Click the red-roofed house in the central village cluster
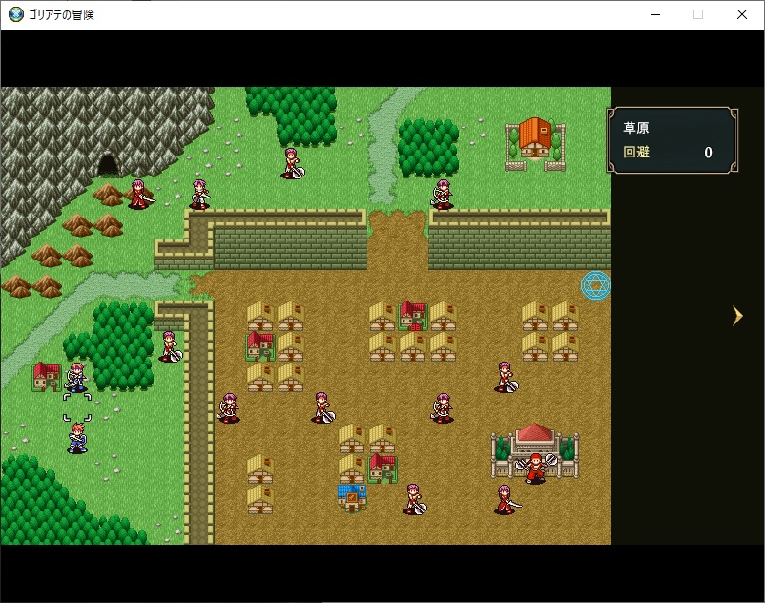Viewport: 765px width, 603px height. [413, 316]
